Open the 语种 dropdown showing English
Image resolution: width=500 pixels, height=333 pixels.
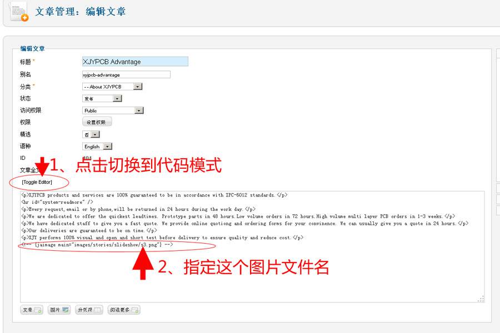(106, 146)
